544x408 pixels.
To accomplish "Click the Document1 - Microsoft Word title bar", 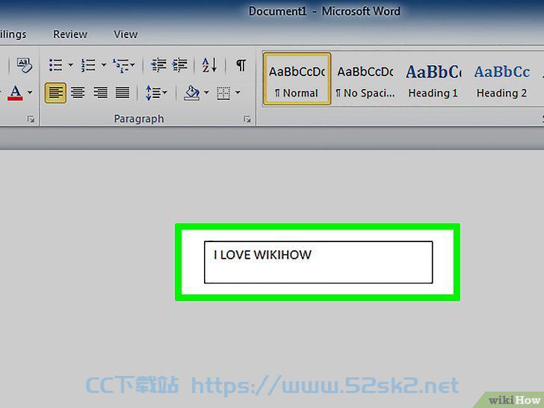I will [324, 11].
